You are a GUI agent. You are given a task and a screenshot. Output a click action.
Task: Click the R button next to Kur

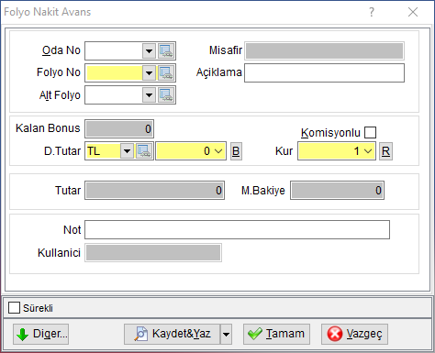(385, 151)
